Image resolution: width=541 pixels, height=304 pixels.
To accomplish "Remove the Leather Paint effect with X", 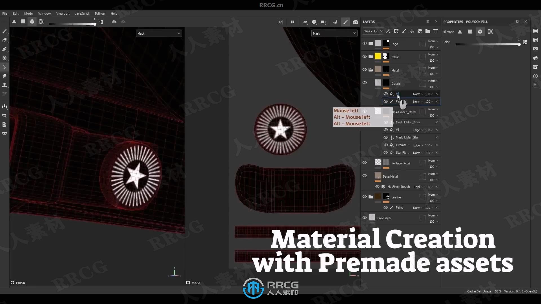I will pyautogui.click(x=437, y=207).
